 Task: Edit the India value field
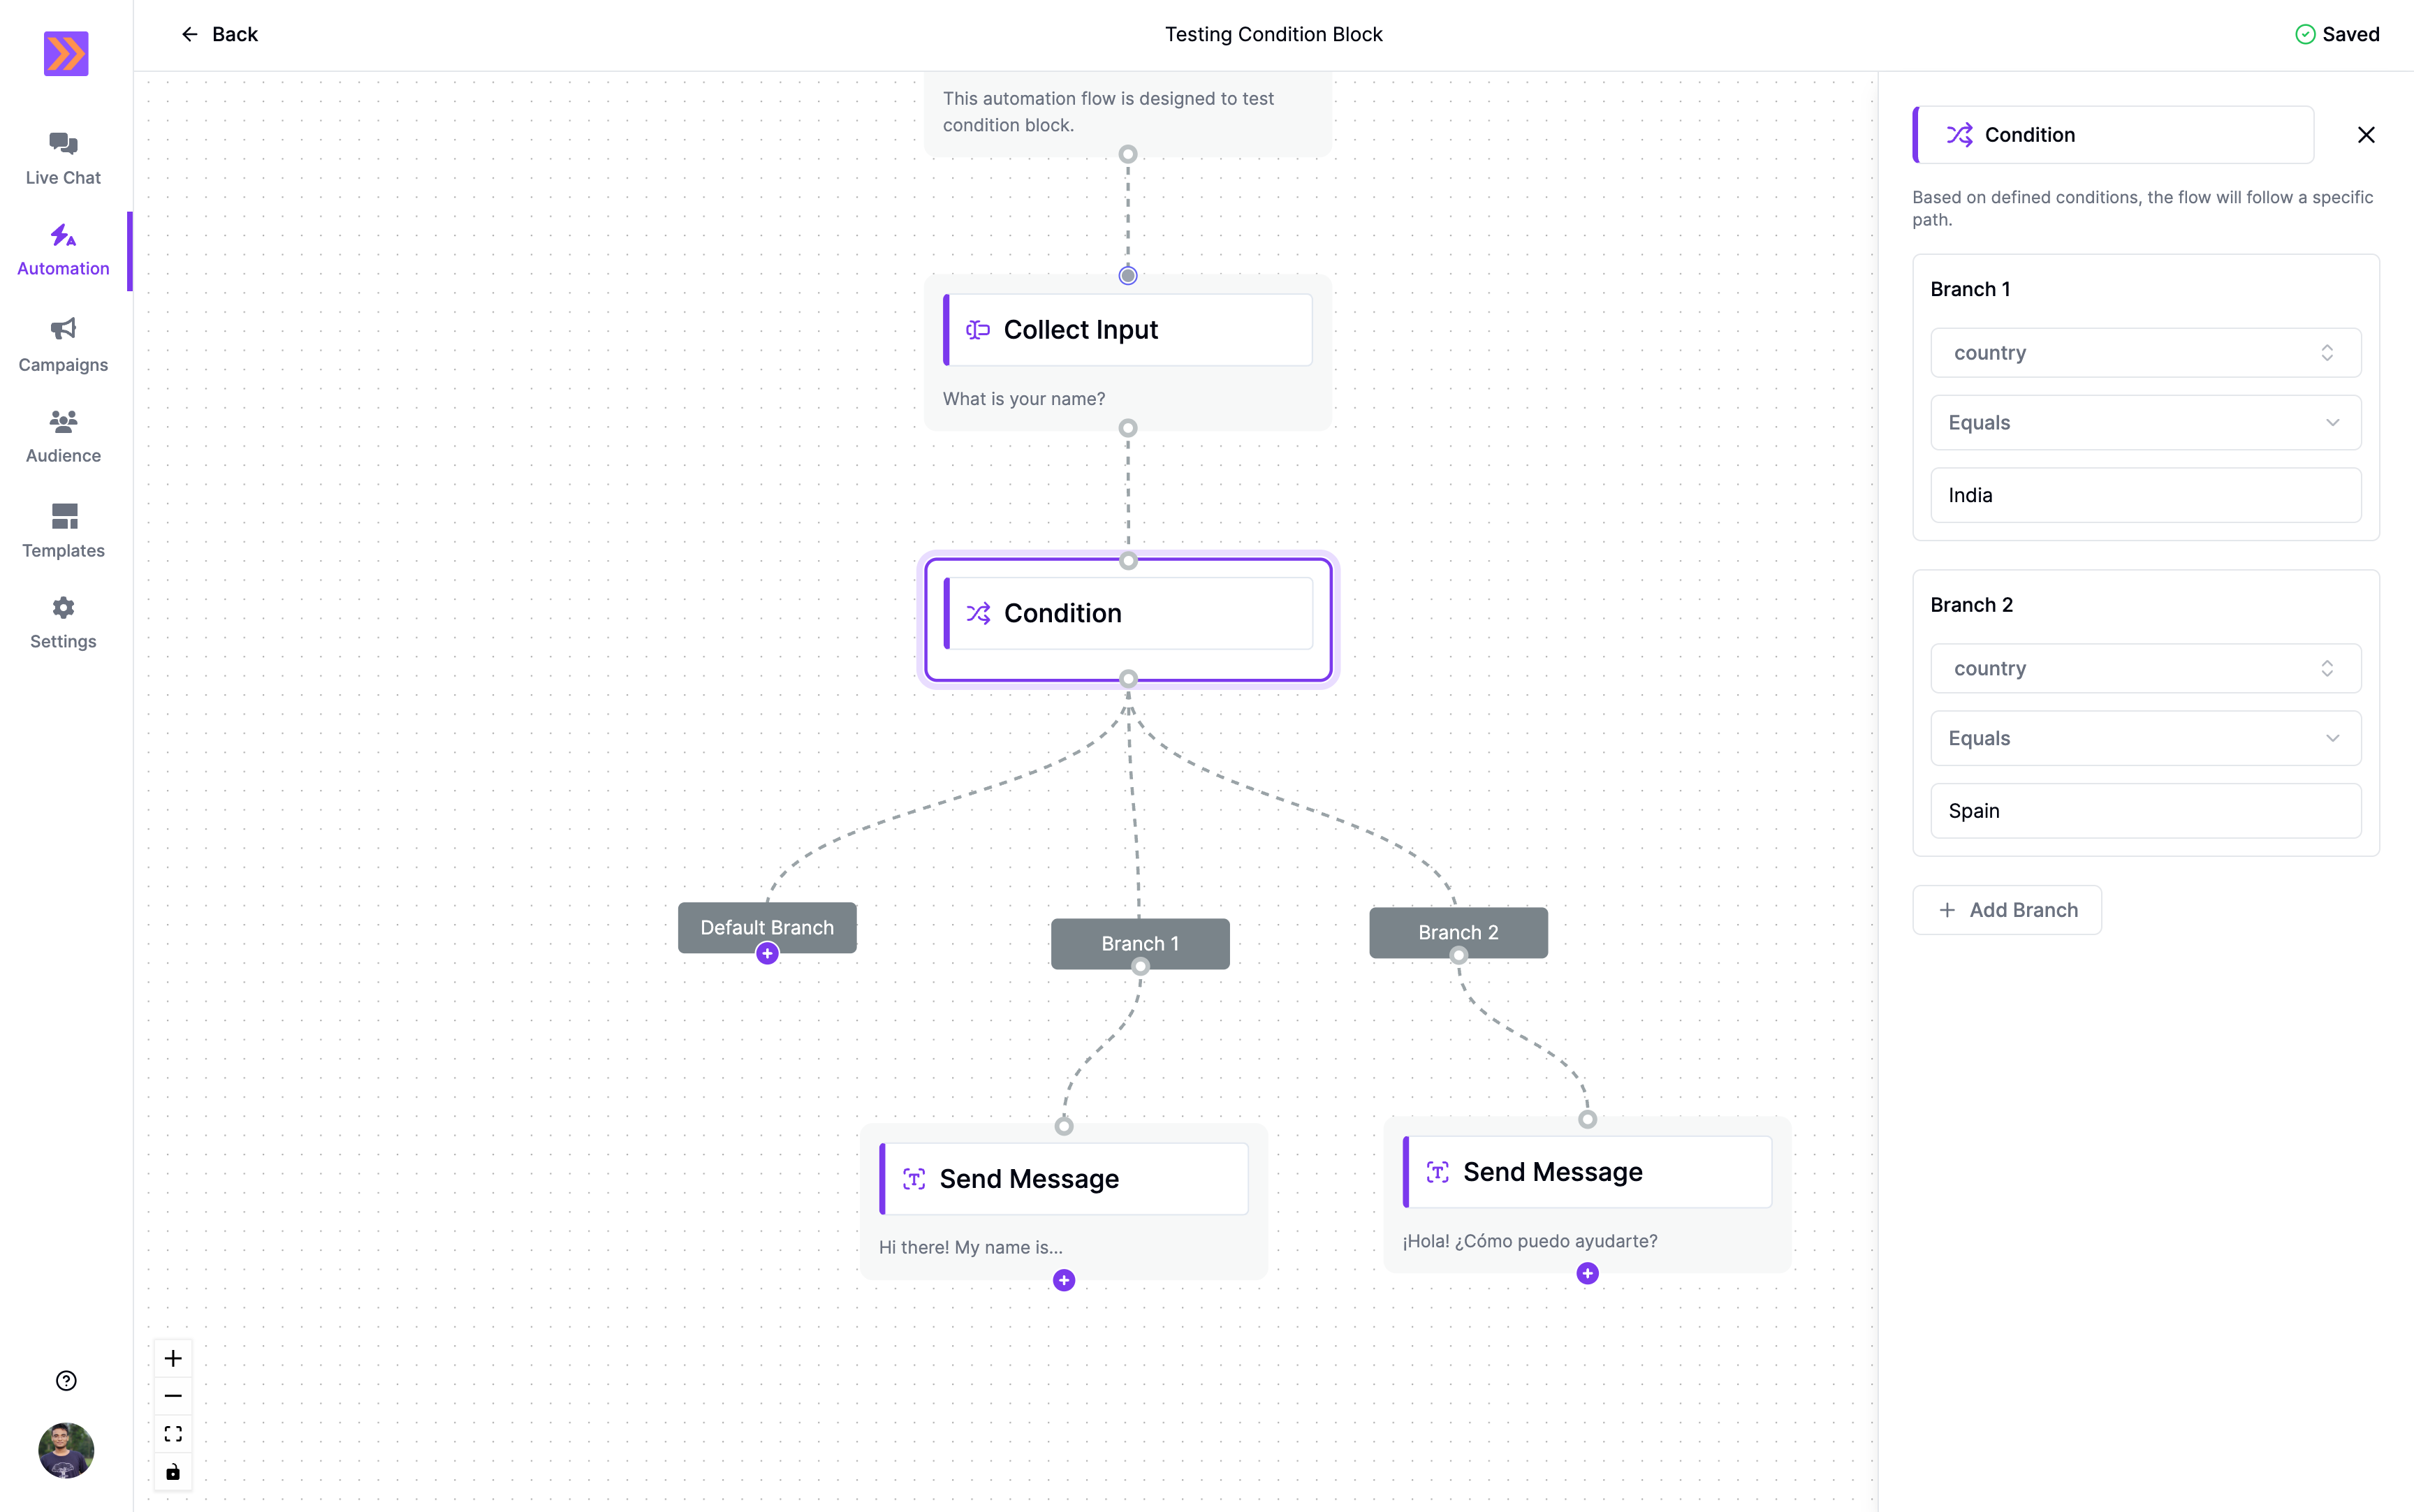pos(2145,495)
